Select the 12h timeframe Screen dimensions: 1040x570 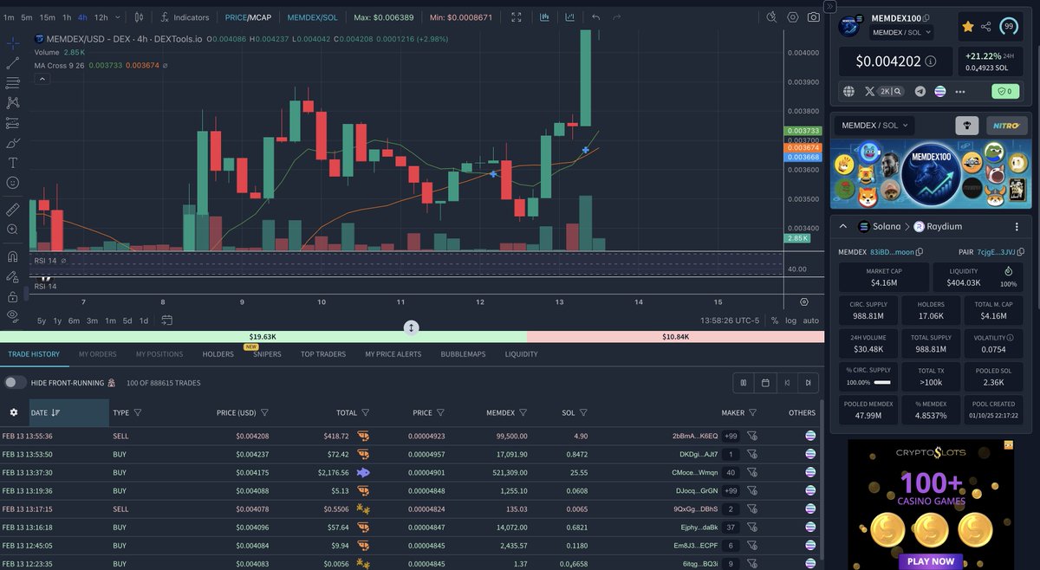point(101,17)
